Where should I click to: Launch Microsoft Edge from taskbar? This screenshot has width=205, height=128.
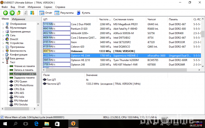pos(36,124)
